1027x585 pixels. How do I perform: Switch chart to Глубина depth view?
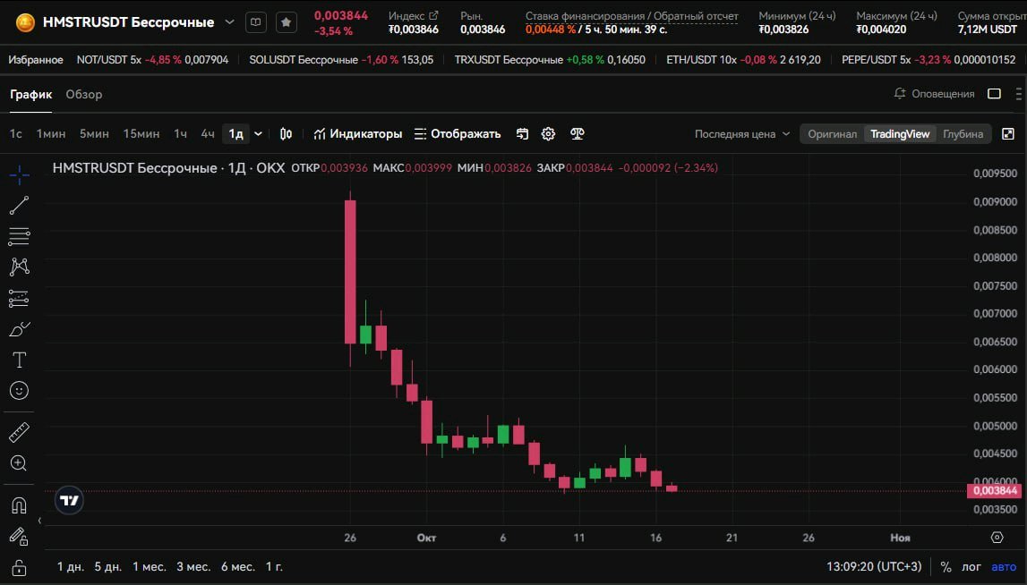(963, 133)
